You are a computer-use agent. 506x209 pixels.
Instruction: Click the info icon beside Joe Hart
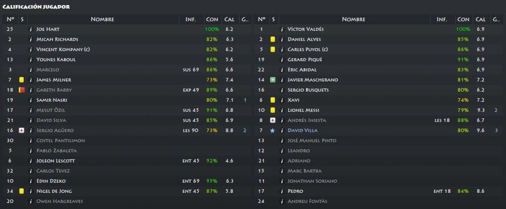(x=31, y=29)
